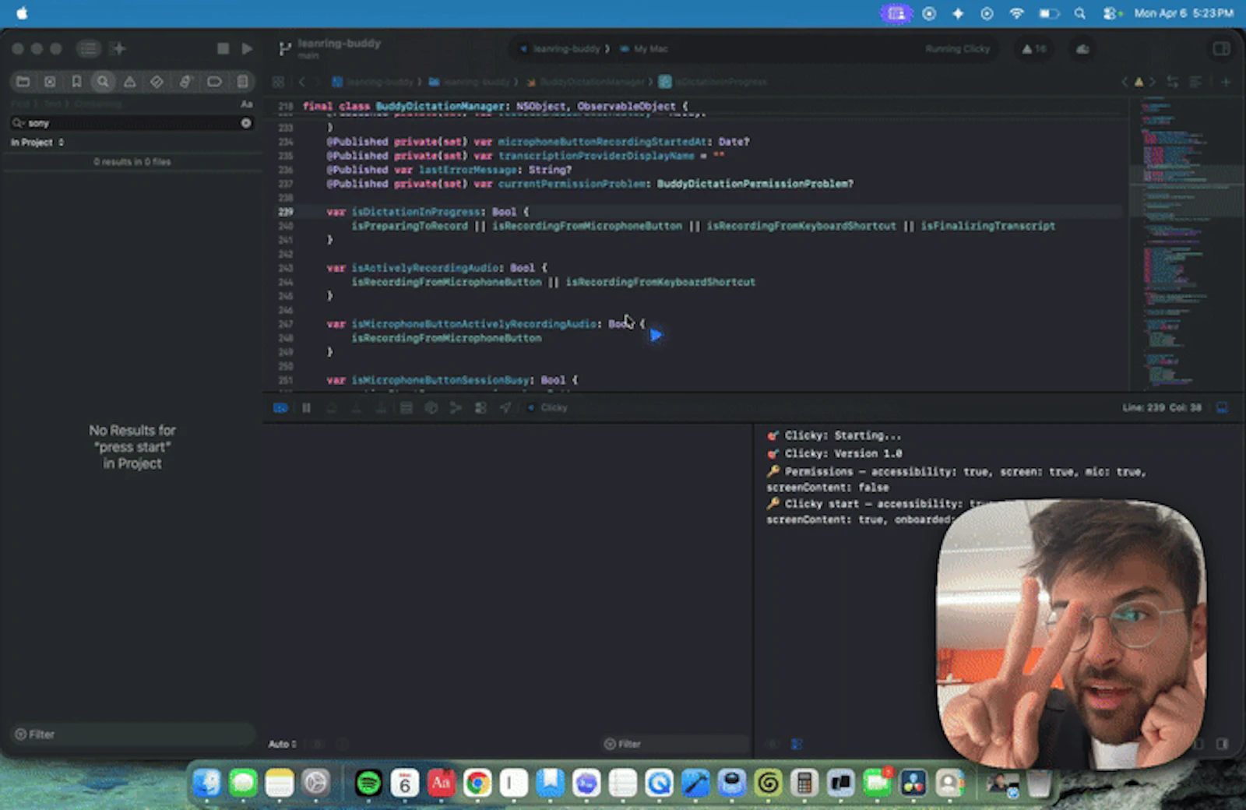Screen dimensions: 1246x810
Task: Toggle the Aa match case option
Action: (246, 104)
